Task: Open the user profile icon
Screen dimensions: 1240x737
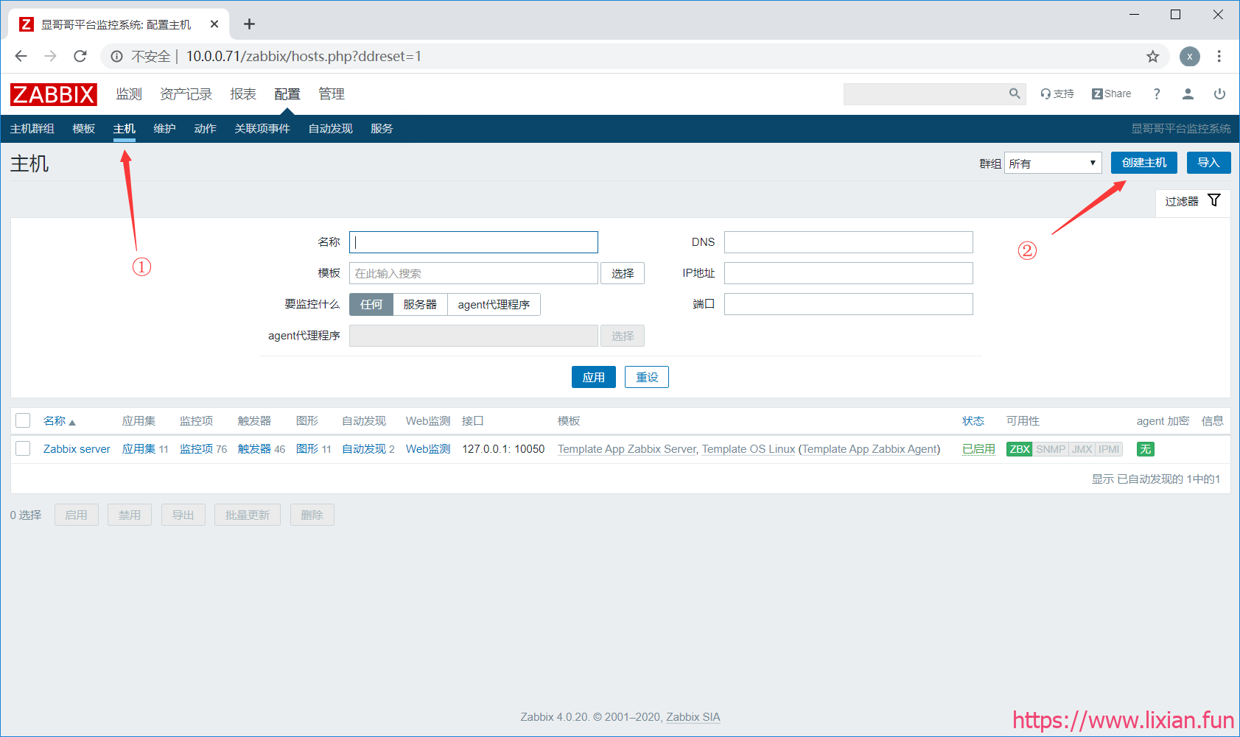Action: 1188,94
